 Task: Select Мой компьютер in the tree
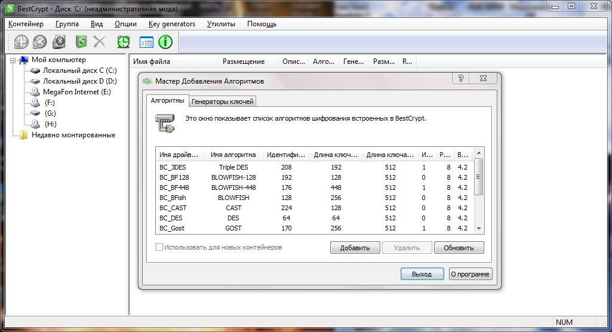coord(59,60)
